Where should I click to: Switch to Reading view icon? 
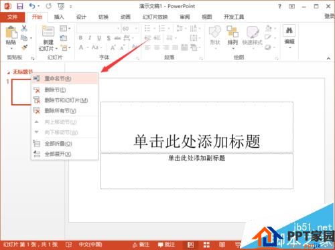[222, 245]
